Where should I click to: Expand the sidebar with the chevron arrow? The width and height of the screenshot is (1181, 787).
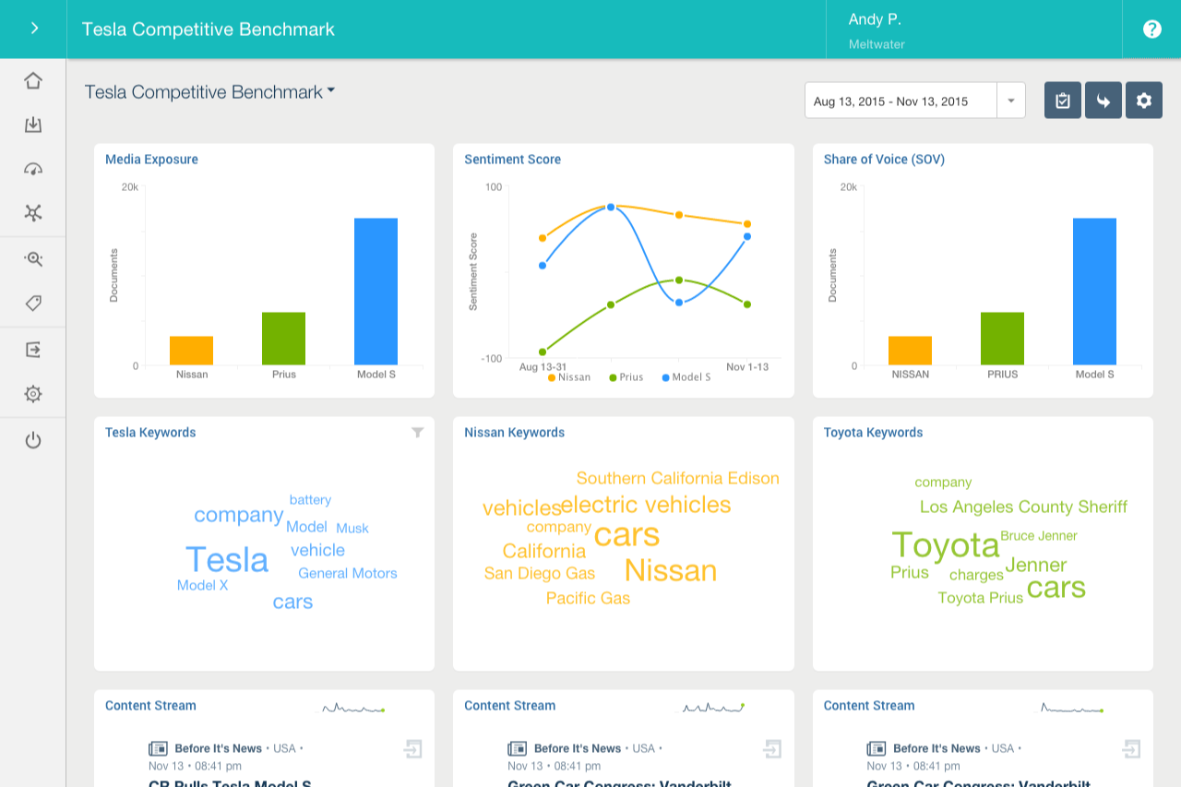click(x=33, y=29)
